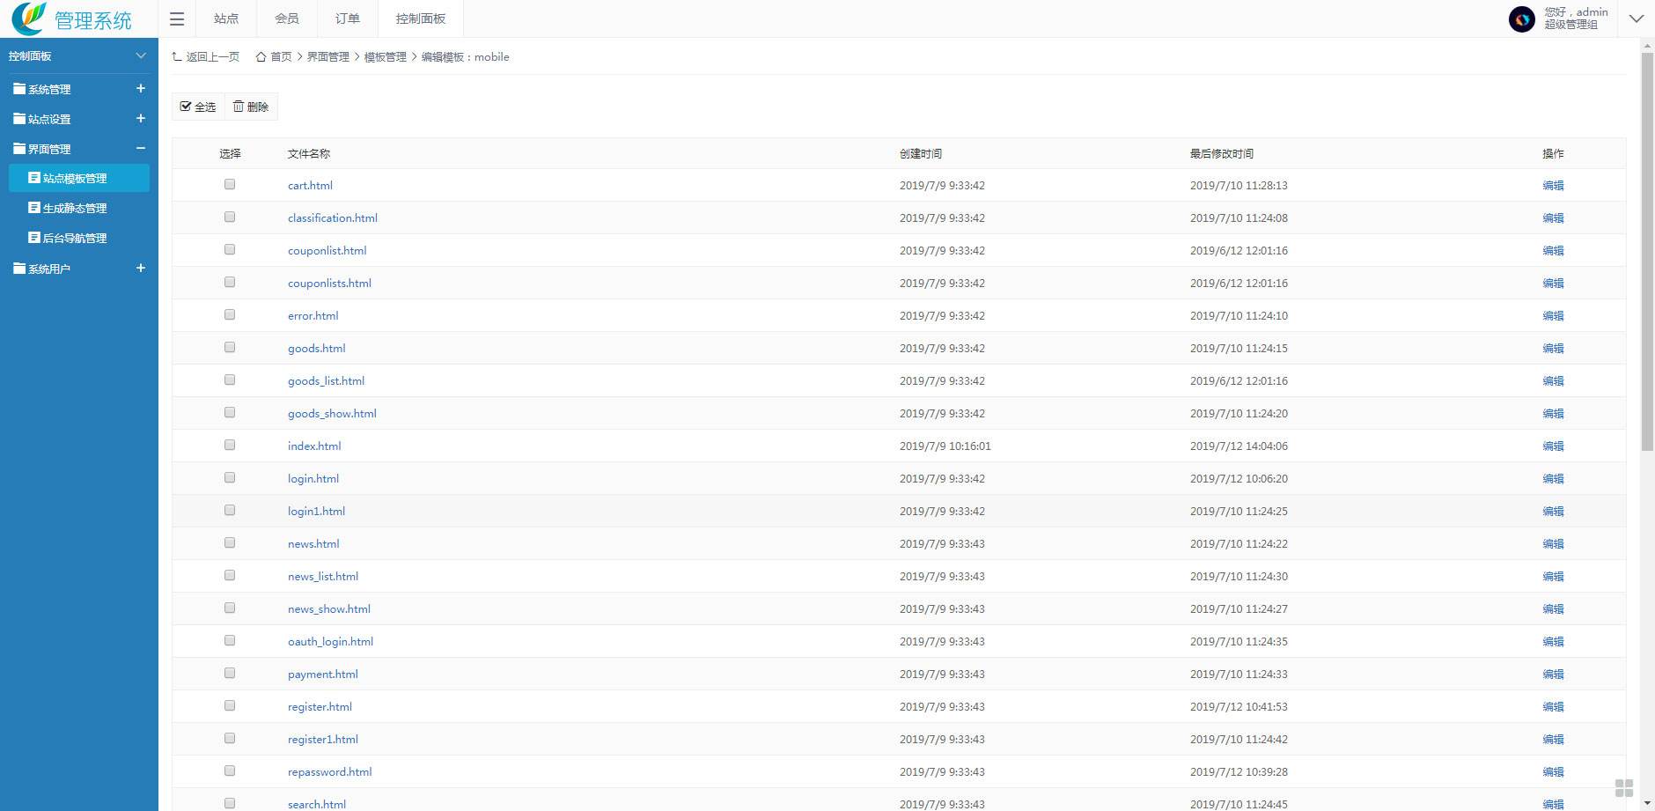Select 生成静态管理 in the sidebar

75,209
